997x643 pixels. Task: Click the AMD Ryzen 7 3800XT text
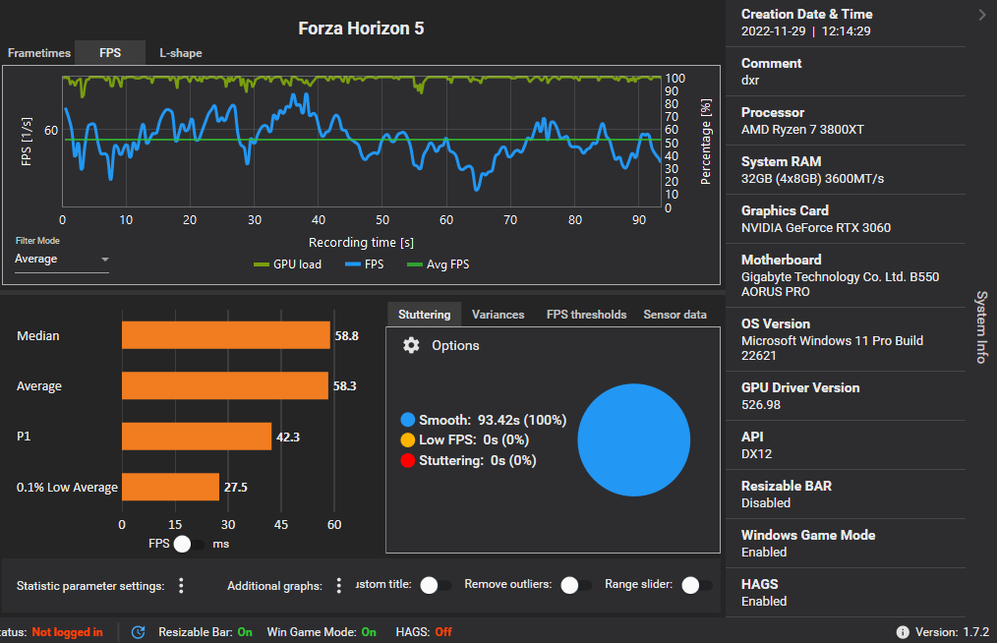tap(802, 129)
